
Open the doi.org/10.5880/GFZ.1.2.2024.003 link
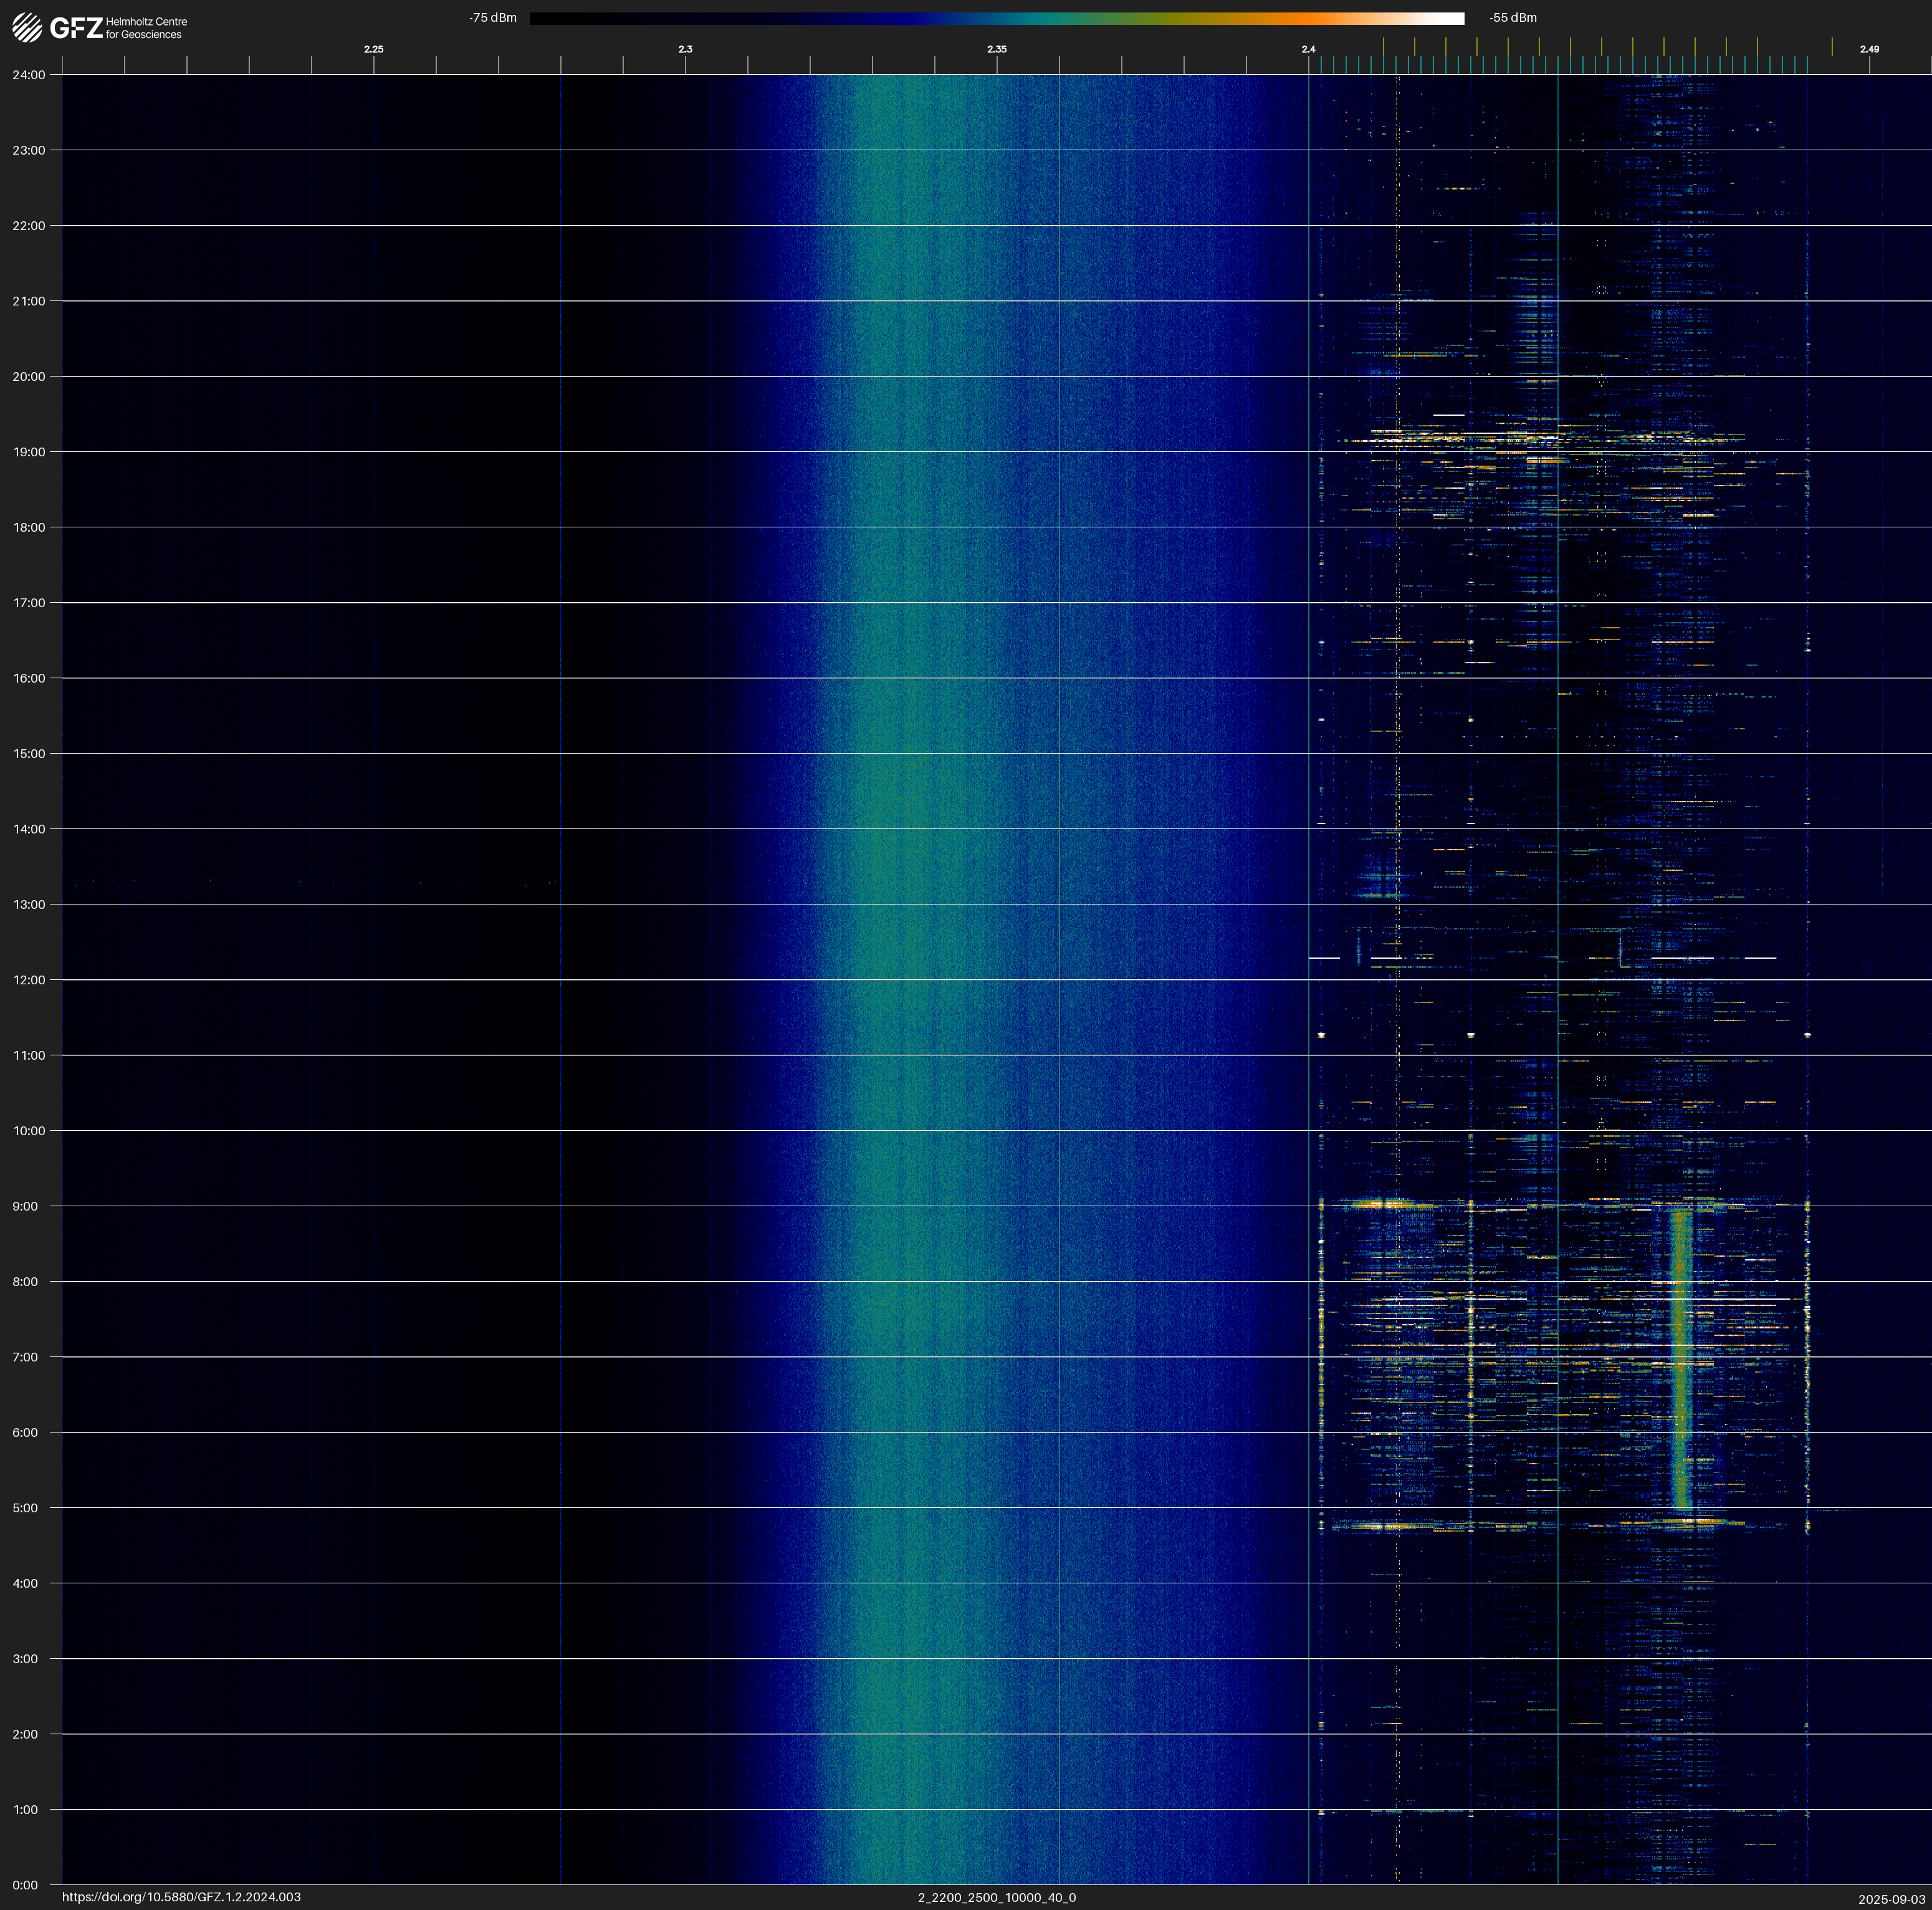pos(181,1897)
